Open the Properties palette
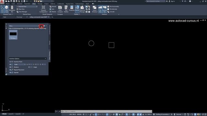The image size is (207, 116). click(72, 8)
